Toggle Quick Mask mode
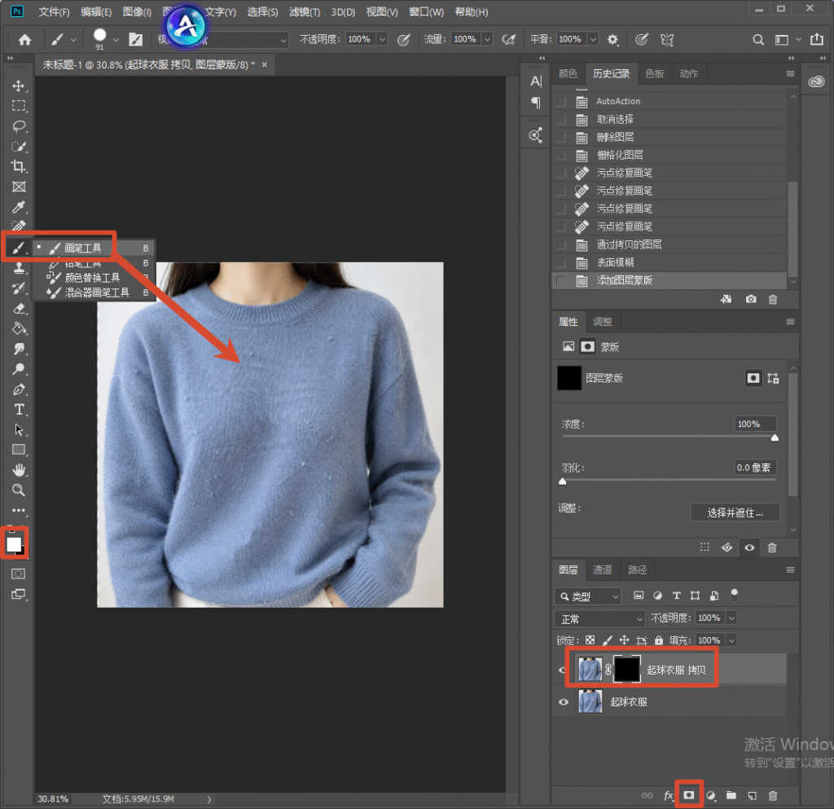The width and height of the screenshot is (834, 809). click(19, 574)
